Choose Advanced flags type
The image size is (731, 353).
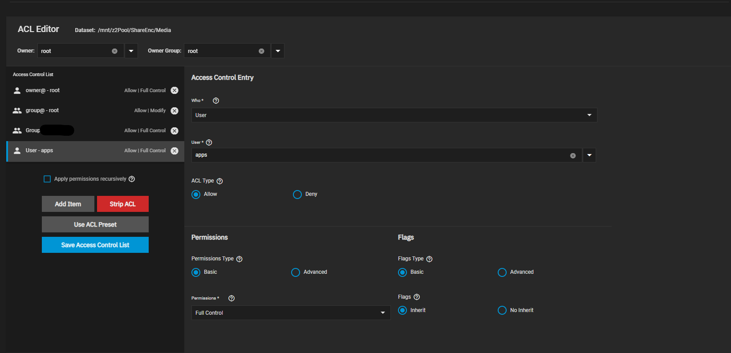[502, 272]
